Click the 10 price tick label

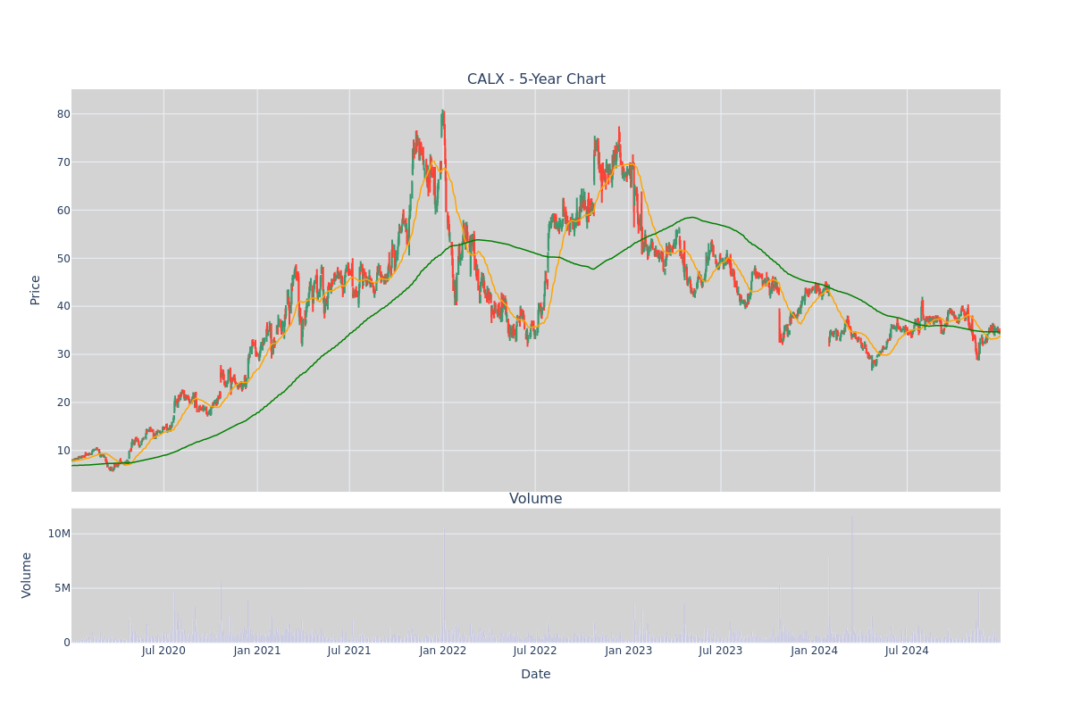point(63,451)
